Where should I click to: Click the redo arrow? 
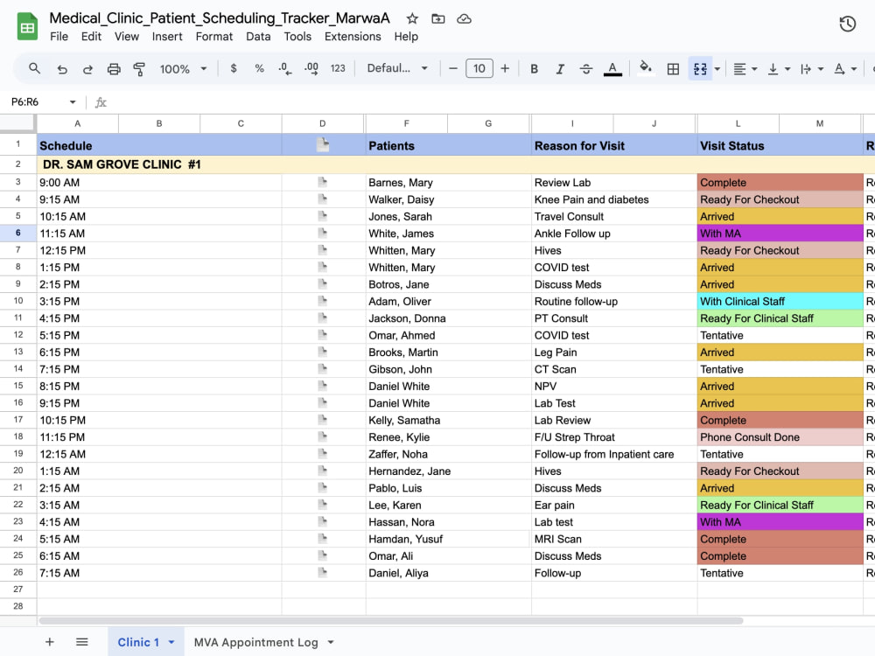(87, 69)
